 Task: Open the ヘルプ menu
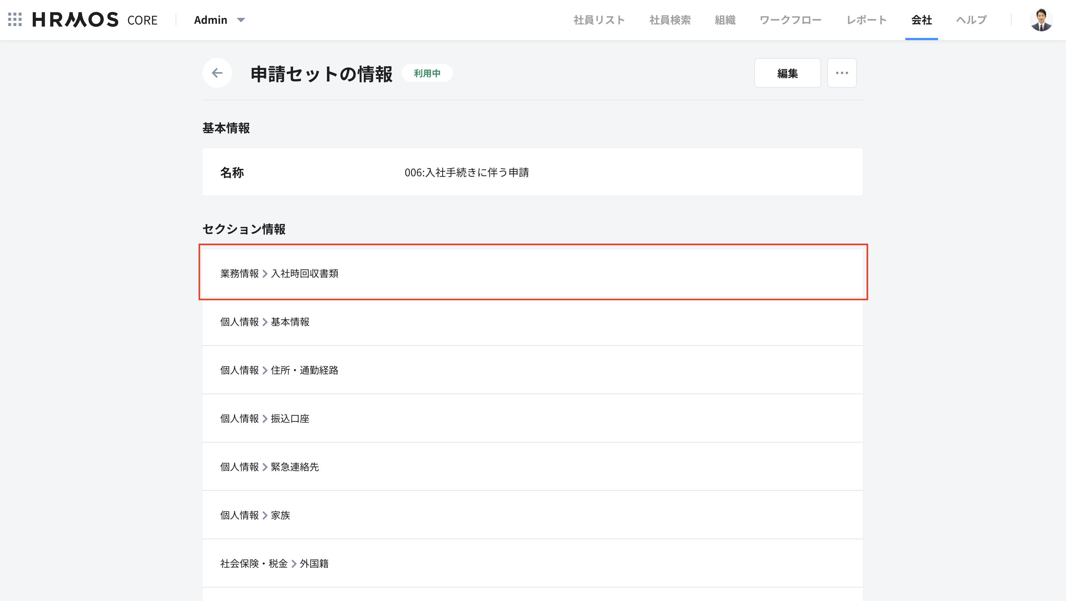(x=971, y=20)
